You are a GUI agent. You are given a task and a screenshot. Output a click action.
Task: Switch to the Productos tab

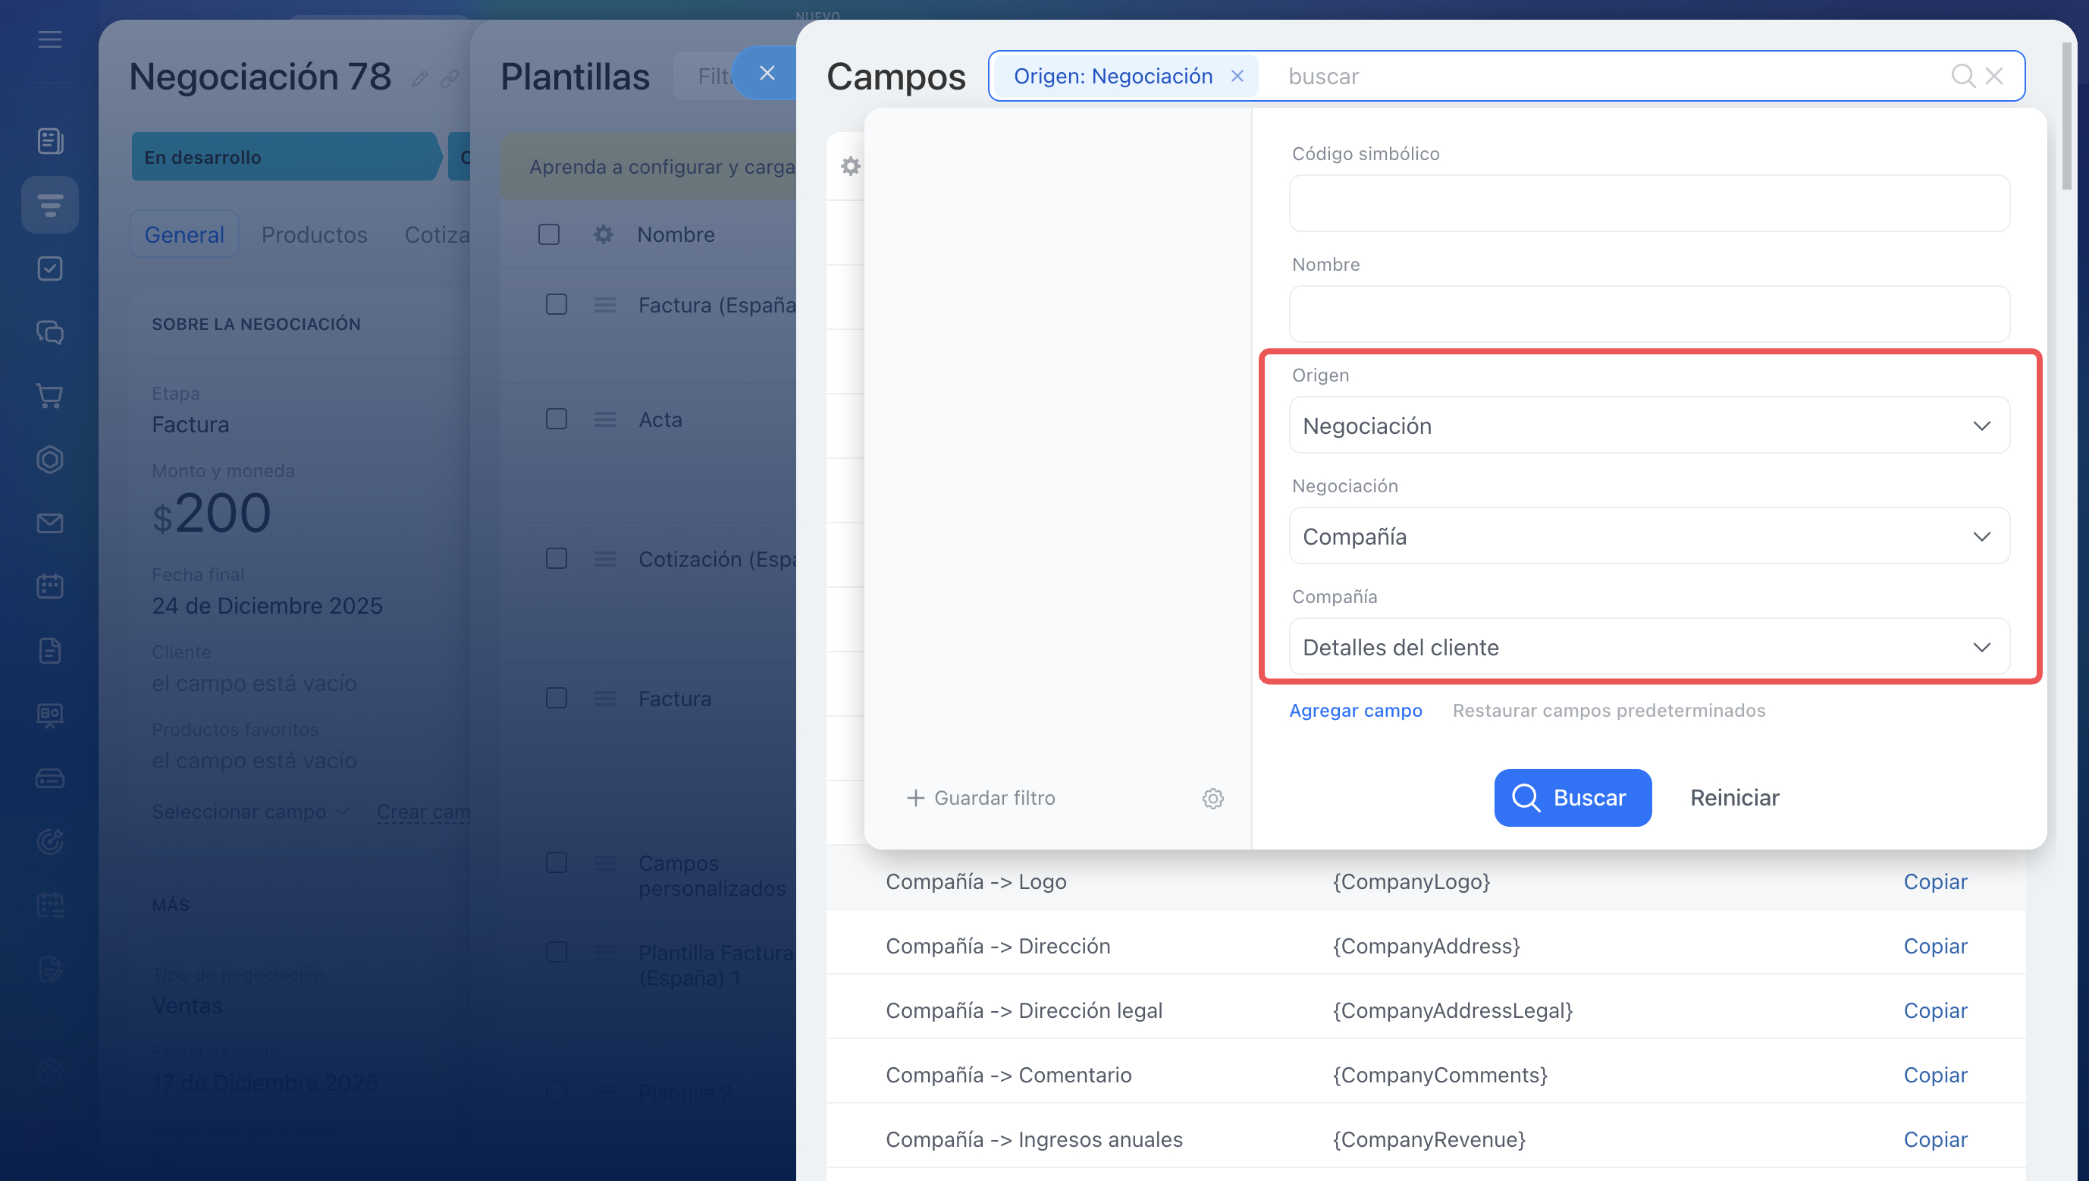[x=315, y=234]
